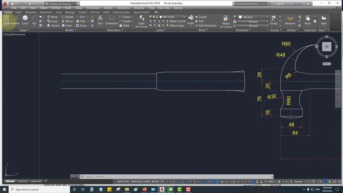Open the Express Tools ribbon tab
The height and width of the screenshot is (193, 343).
tap(141, 12)
